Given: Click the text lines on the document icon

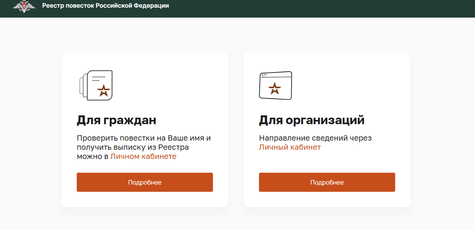Looking at the screenshot, I should pyautogui.click(x=98, y=79).
